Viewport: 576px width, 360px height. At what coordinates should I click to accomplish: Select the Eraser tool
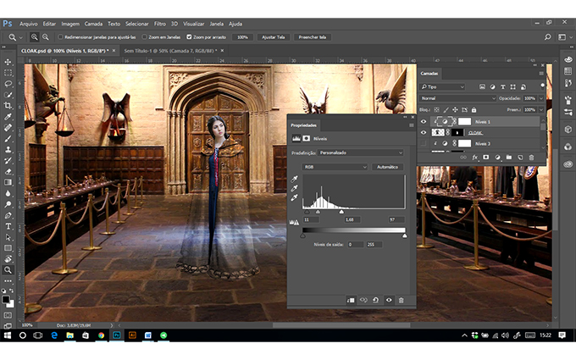click(8, 171)
